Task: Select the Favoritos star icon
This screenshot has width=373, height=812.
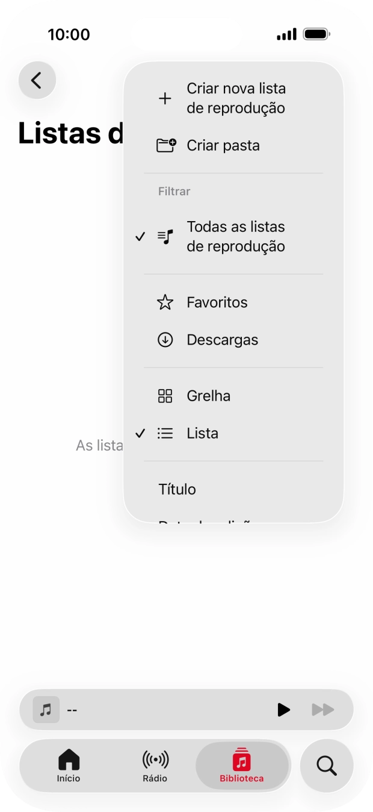Action: (x=165, y=302)
